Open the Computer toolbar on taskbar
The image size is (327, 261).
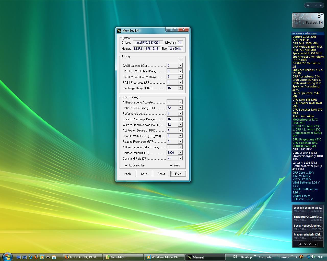[266, 257]
